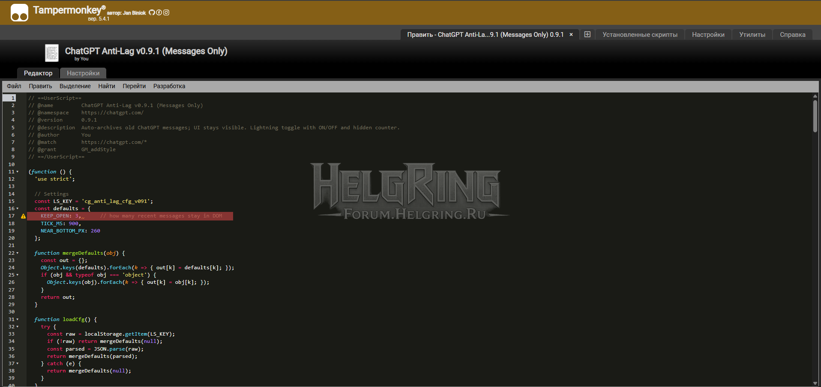
Task: Click the plus icon to create a new script
Action: [587, 35]
